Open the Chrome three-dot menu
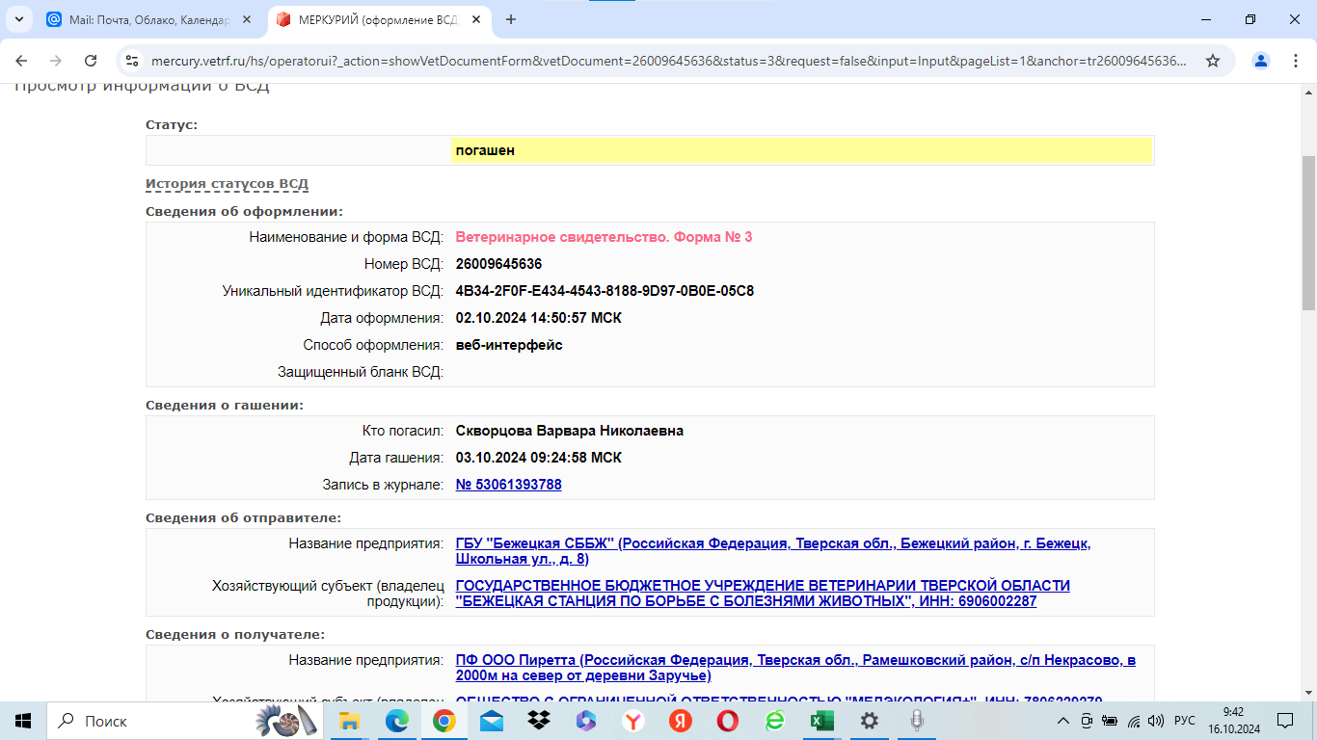Image resolution: width=1317 pixels, height=740 pixels. click(1295, 61)
